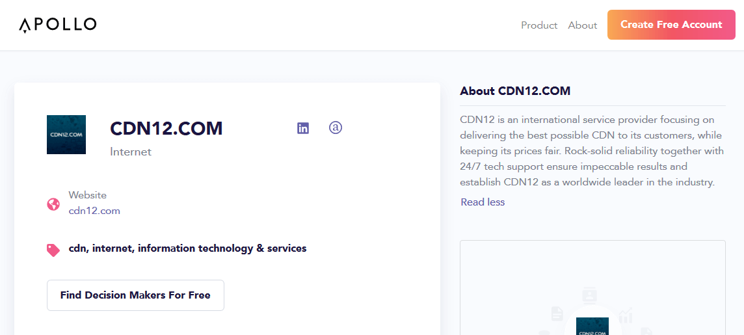Image resolution: width=744 pixels, height=335 pixels.
Task: Open the Apollo logo home link
Action: click(57, 25)
